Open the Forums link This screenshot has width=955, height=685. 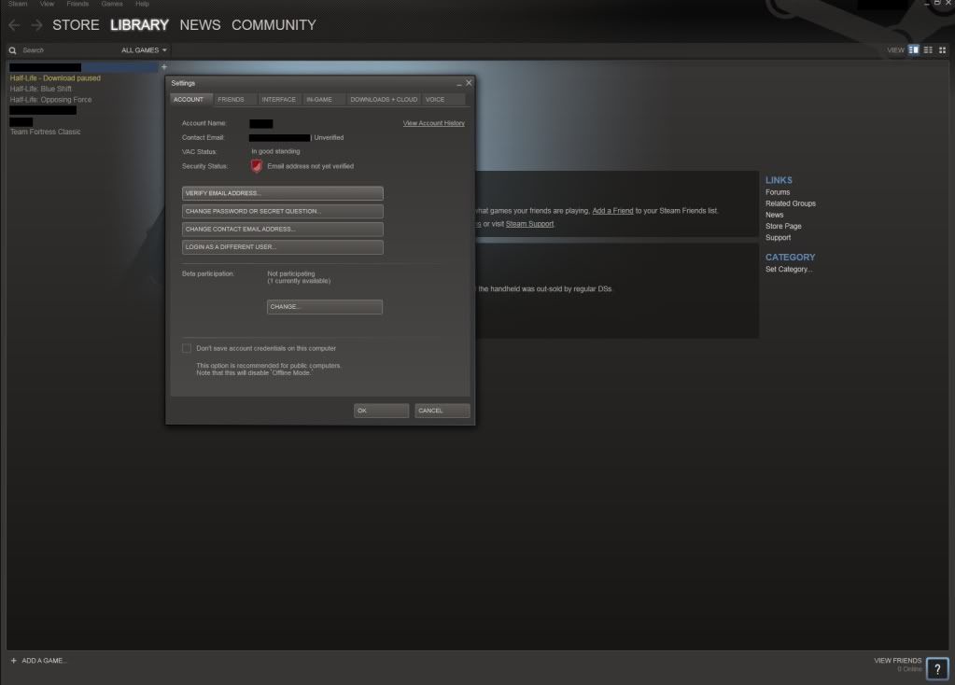coord(778,192)
